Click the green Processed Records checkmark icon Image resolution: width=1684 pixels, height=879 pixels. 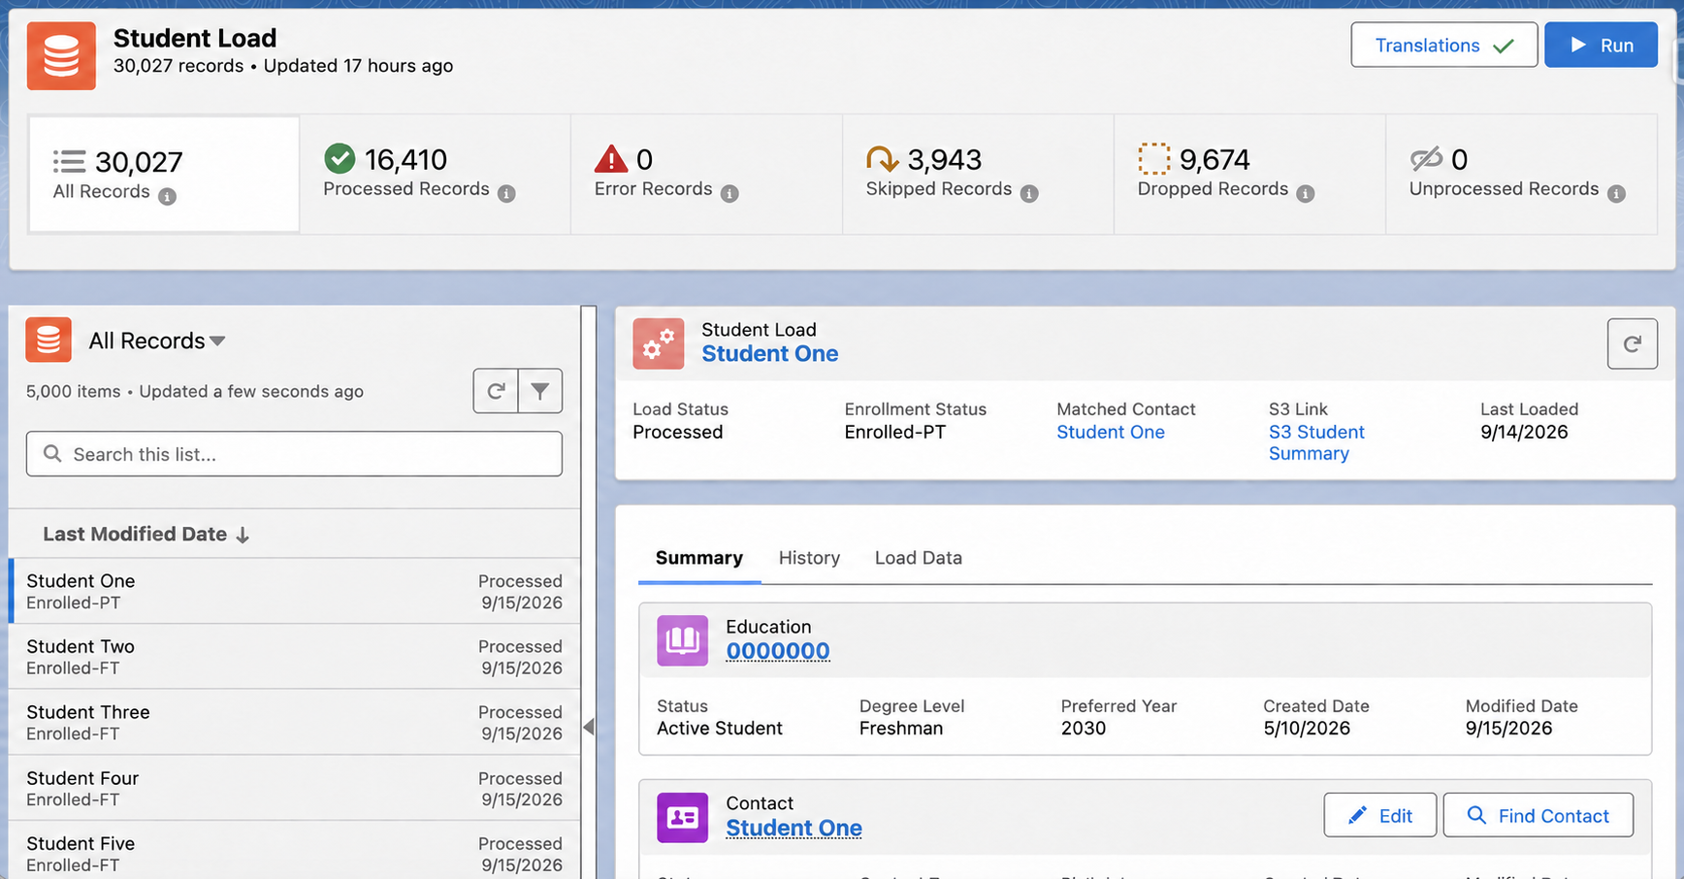(340, 158)
